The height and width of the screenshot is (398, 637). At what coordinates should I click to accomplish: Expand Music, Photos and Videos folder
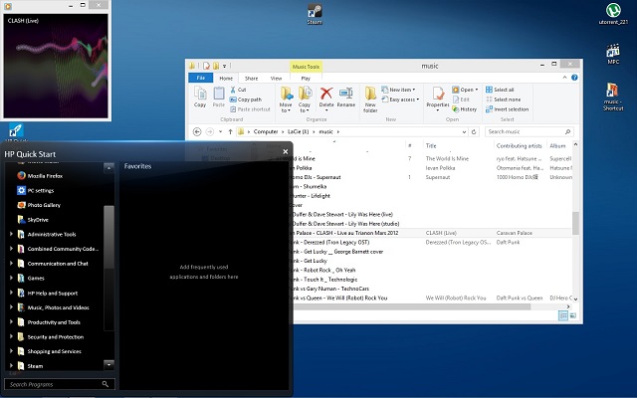11,307
